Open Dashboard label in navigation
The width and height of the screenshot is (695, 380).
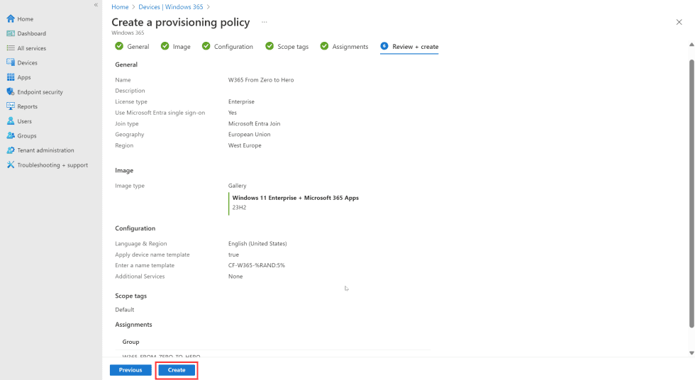click(31, 33)
